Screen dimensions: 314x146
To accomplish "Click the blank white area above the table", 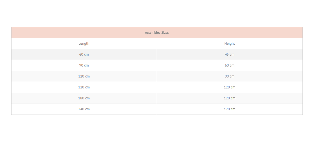I will coord(157,13).
